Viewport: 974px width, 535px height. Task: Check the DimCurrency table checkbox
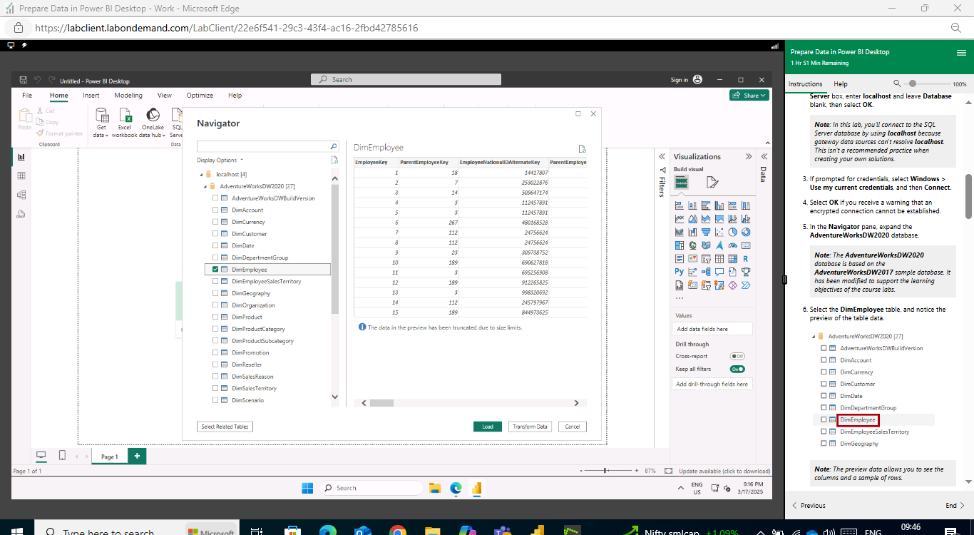point(215,222)
